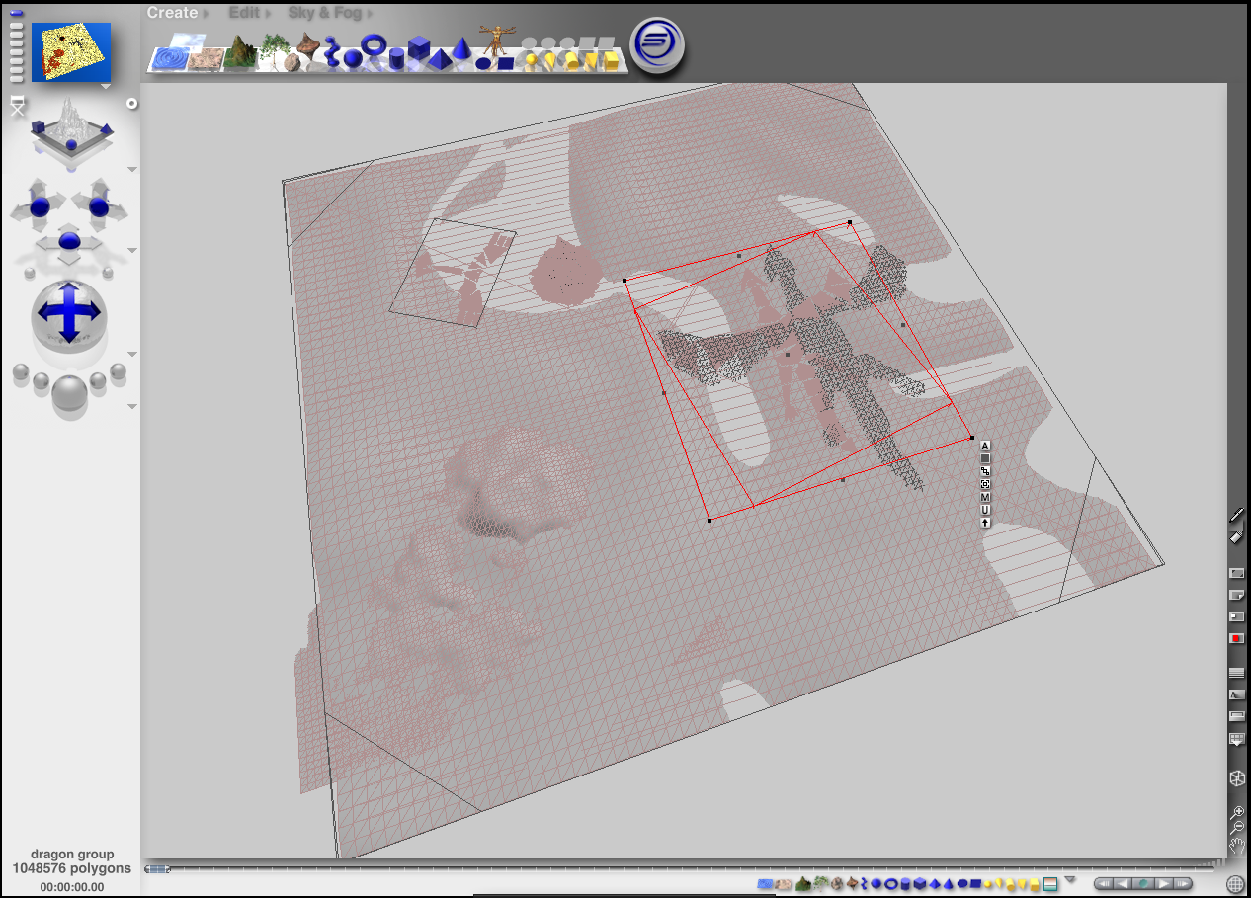Open selection palette options triangle at bottom
Screen dimensions: 1251x898
pos(1069,879)
